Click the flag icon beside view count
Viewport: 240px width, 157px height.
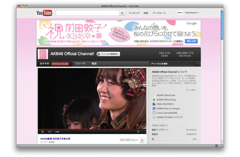pyautogui.click(x=142, y=140)
